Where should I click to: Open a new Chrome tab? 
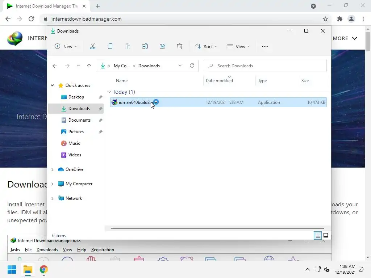coord(98,6)
